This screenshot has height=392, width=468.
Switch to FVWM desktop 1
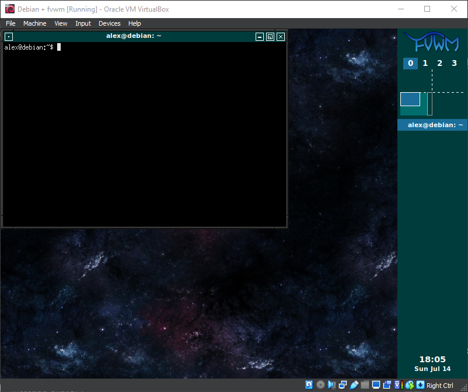pos(425,63)
